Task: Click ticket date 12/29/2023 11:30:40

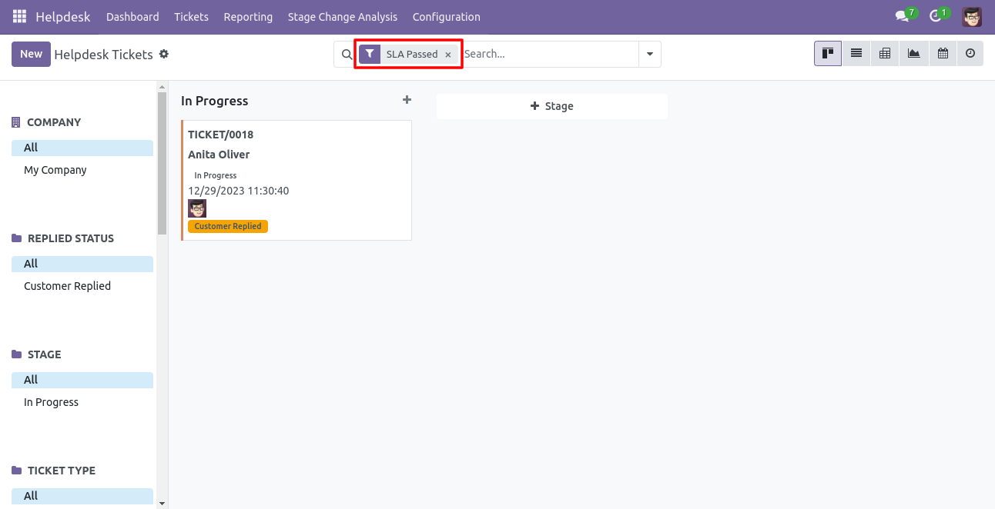Action: [239, 191]
